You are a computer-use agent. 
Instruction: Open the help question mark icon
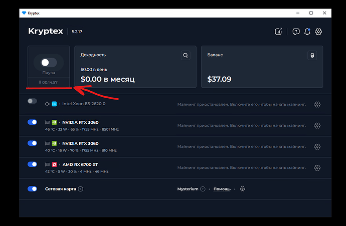click(296, 32)
